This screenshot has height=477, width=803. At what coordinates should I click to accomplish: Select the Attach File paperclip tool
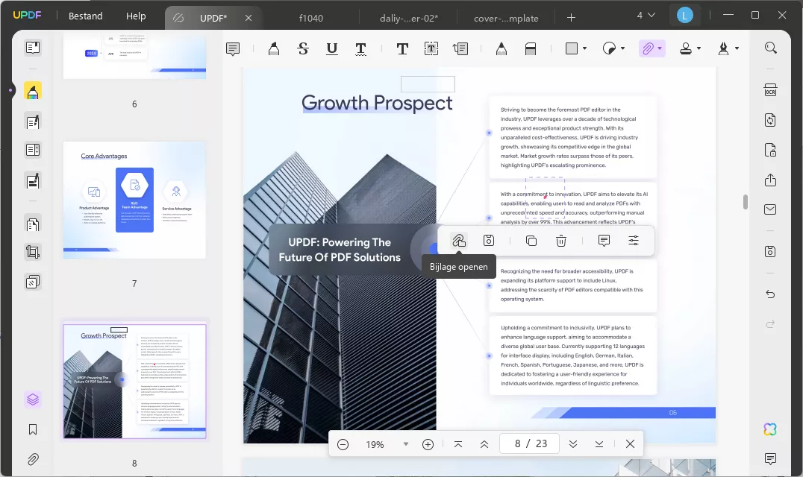[x=648, y=48]
